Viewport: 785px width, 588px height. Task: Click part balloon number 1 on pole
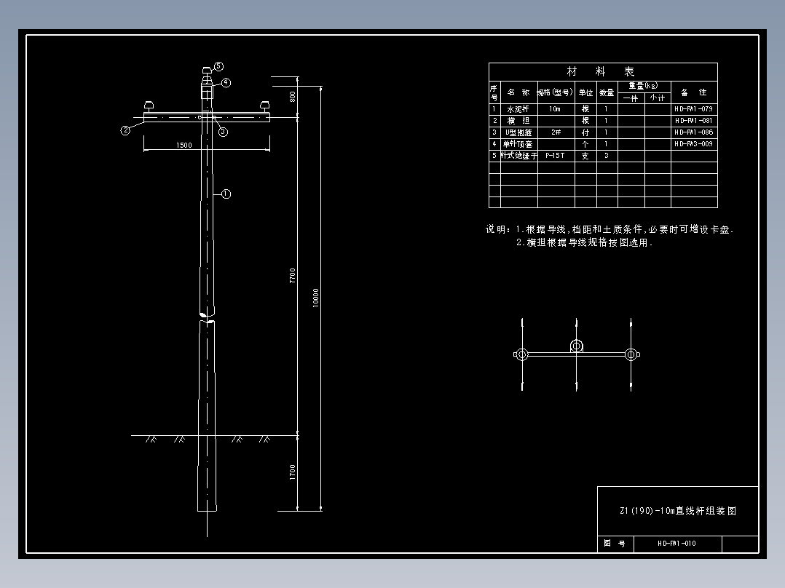click(226, 194)
